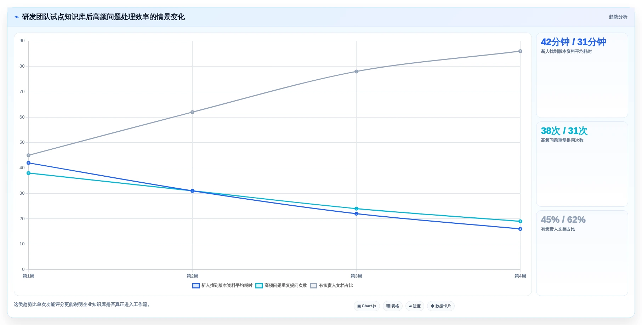This screenshot has height=325, width=642.
Task: Click blue data point at 第1周 (42)
Action: [29, 163]
